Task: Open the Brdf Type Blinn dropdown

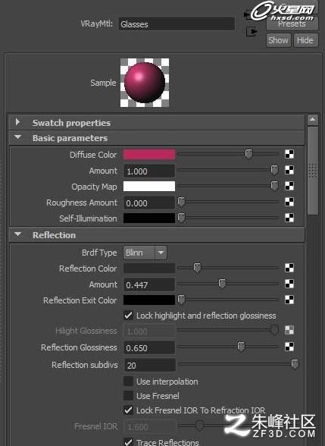Action: tap(145, 253)
